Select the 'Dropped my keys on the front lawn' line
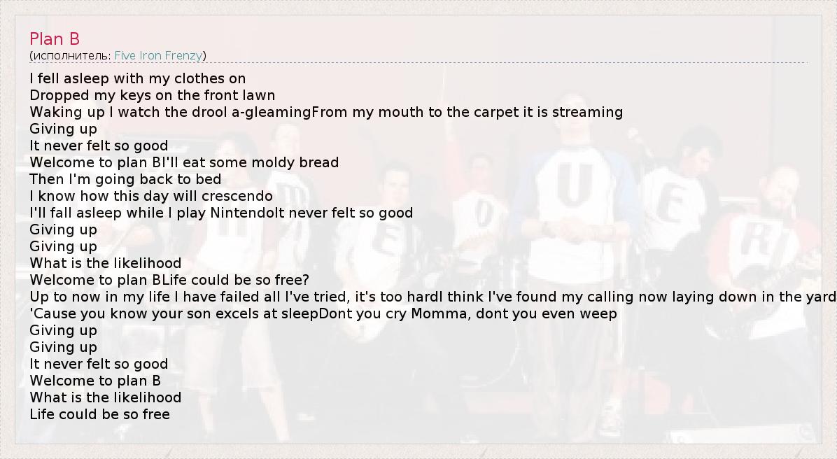Screen dimensions: 837x459 153,95
